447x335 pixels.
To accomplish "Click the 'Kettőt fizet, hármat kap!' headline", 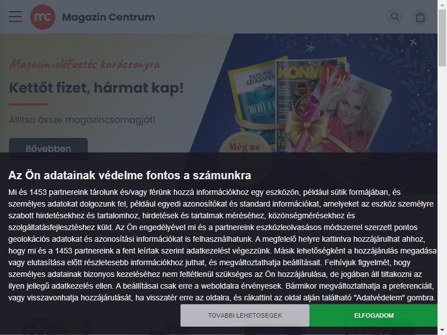I will [x=96, y=88].
